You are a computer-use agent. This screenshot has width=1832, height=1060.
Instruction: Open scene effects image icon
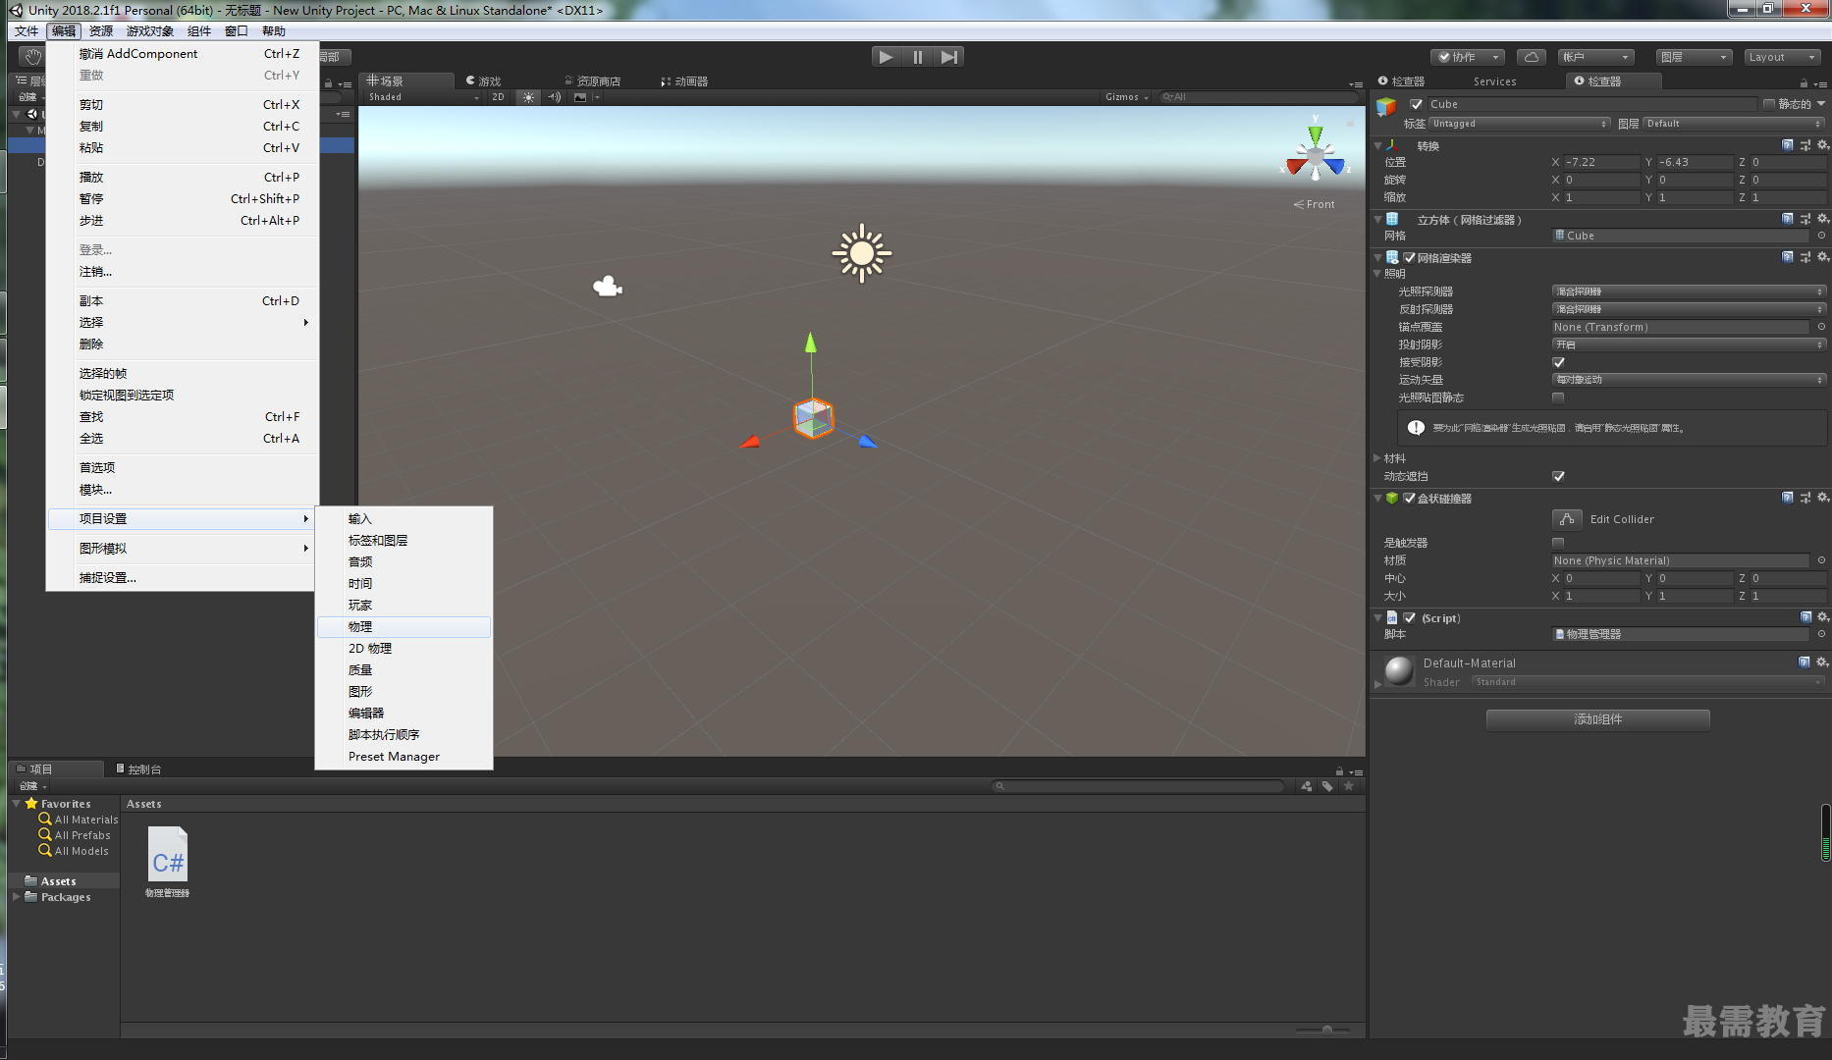click(580, 97)
